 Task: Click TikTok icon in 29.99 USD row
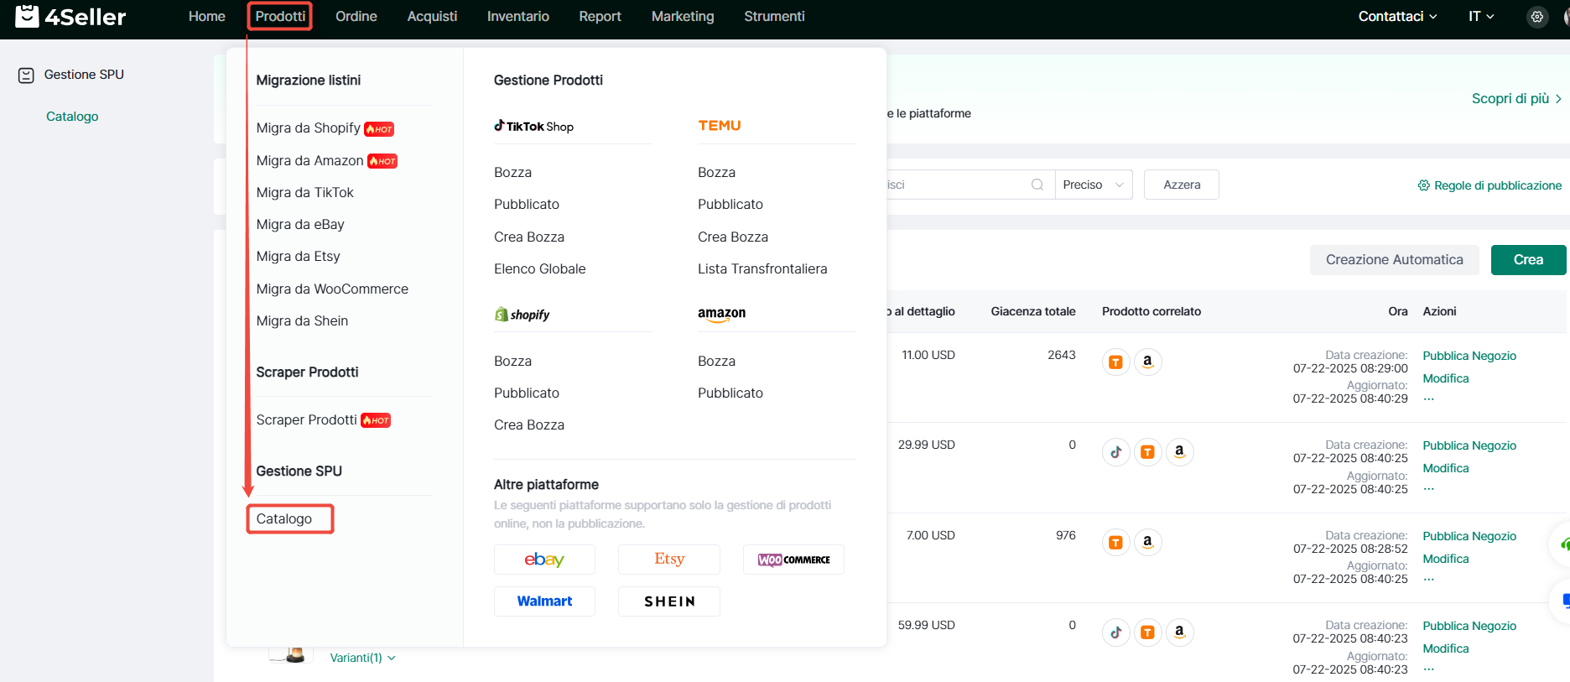tap(1115, 452)
